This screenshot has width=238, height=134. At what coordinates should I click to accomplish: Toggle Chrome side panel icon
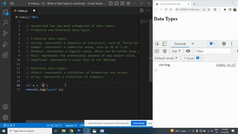click(230, 9)
